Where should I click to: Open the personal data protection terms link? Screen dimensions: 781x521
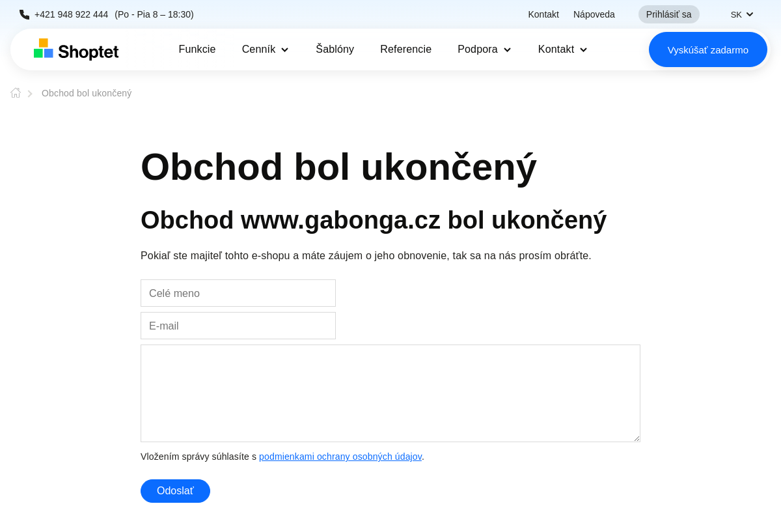coord(340,457)
